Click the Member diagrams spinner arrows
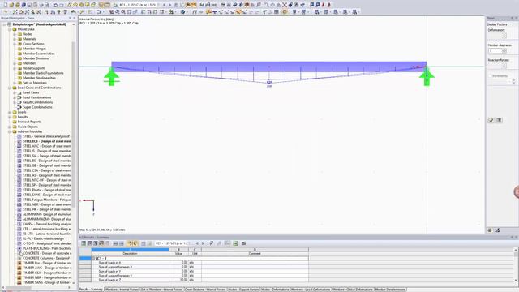The height and width of the screenshot is (292, 519). tap(504, 51)
